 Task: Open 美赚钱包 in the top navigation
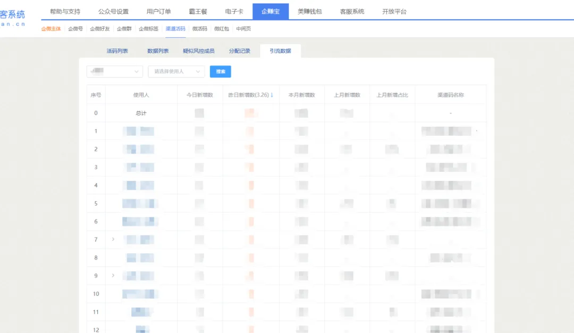click(310, 11)
